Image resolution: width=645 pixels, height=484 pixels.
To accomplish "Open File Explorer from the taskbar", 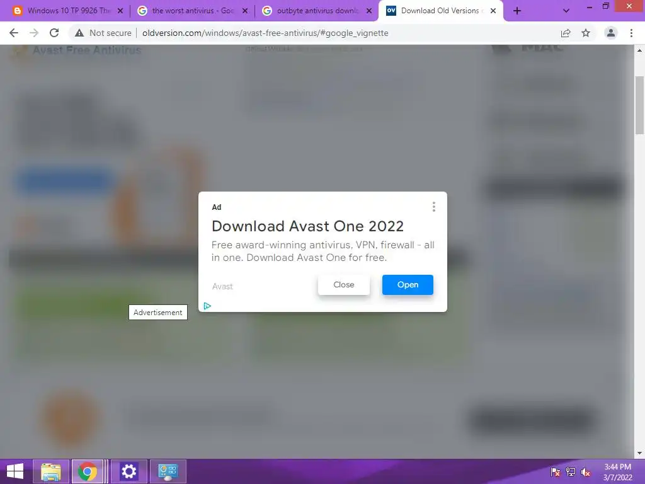I will tap(50, 471).
